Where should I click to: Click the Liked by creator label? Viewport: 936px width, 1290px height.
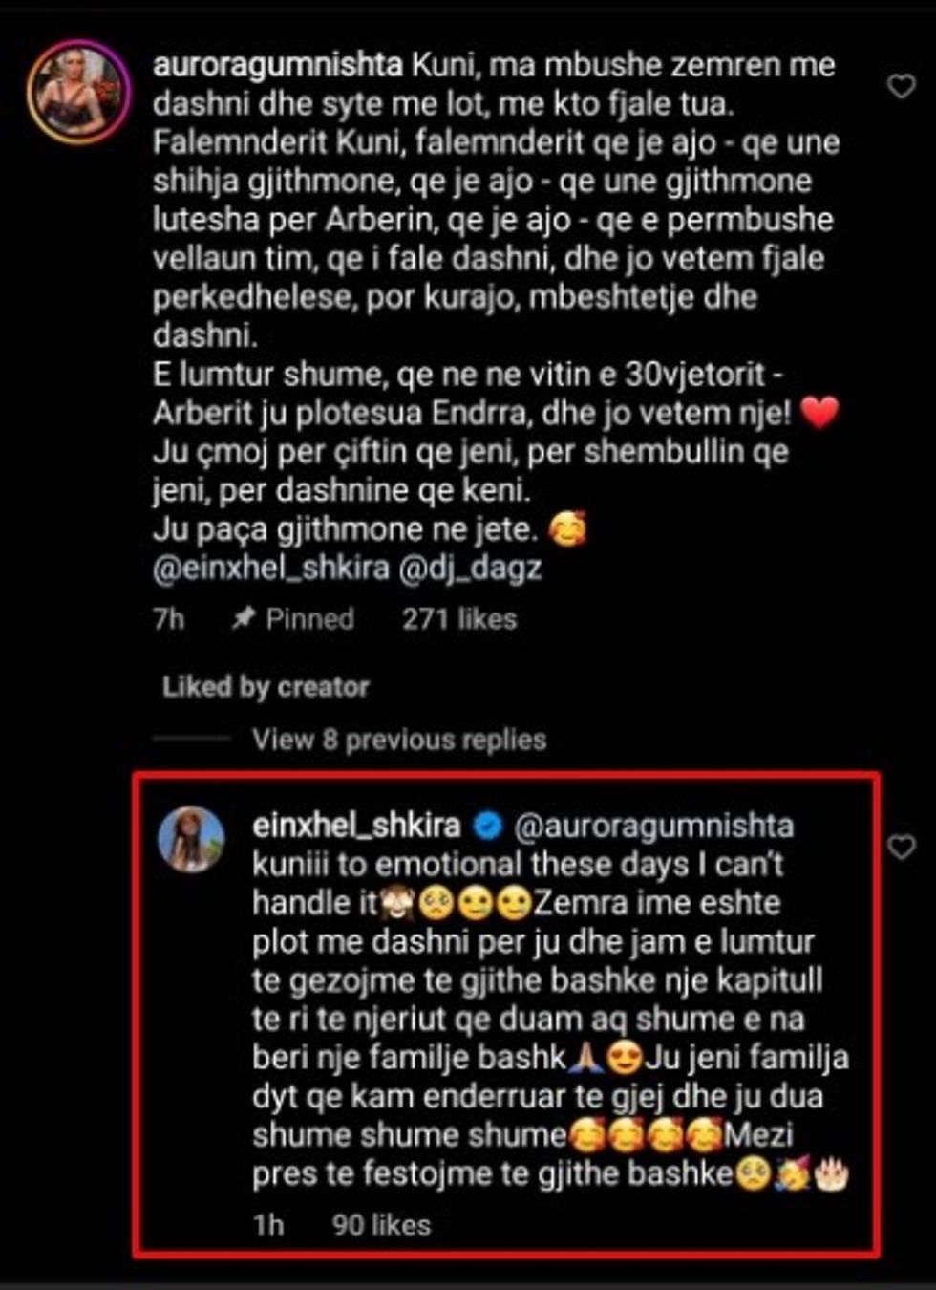[266, 687]
